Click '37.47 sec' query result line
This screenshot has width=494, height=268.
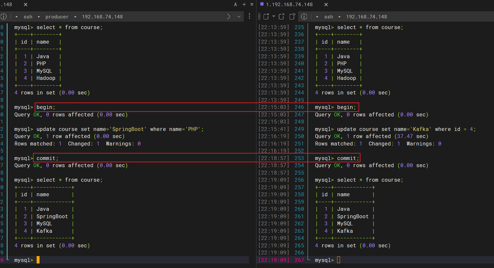(371, 136)
